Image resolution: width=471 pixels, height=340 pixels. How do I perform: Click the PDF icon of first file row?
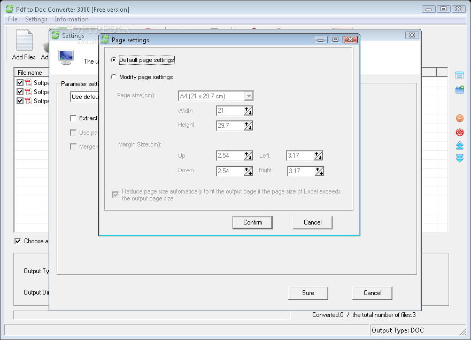(28, 83)
